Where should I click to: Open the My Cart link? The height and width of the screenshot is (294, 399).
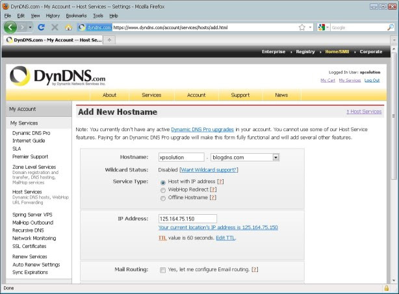pos(328,80)
